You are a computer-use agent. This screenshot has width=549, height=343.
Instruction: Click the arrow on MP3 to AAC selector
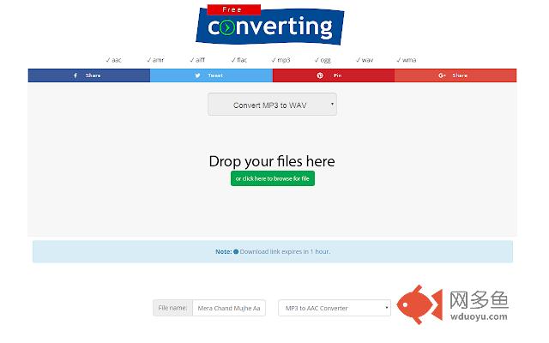(x=387, y=308)
